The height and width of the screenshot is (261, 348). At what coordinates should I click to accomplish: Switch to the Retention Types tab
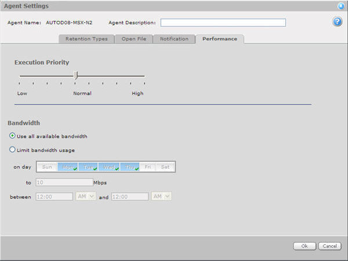[86, 39]
